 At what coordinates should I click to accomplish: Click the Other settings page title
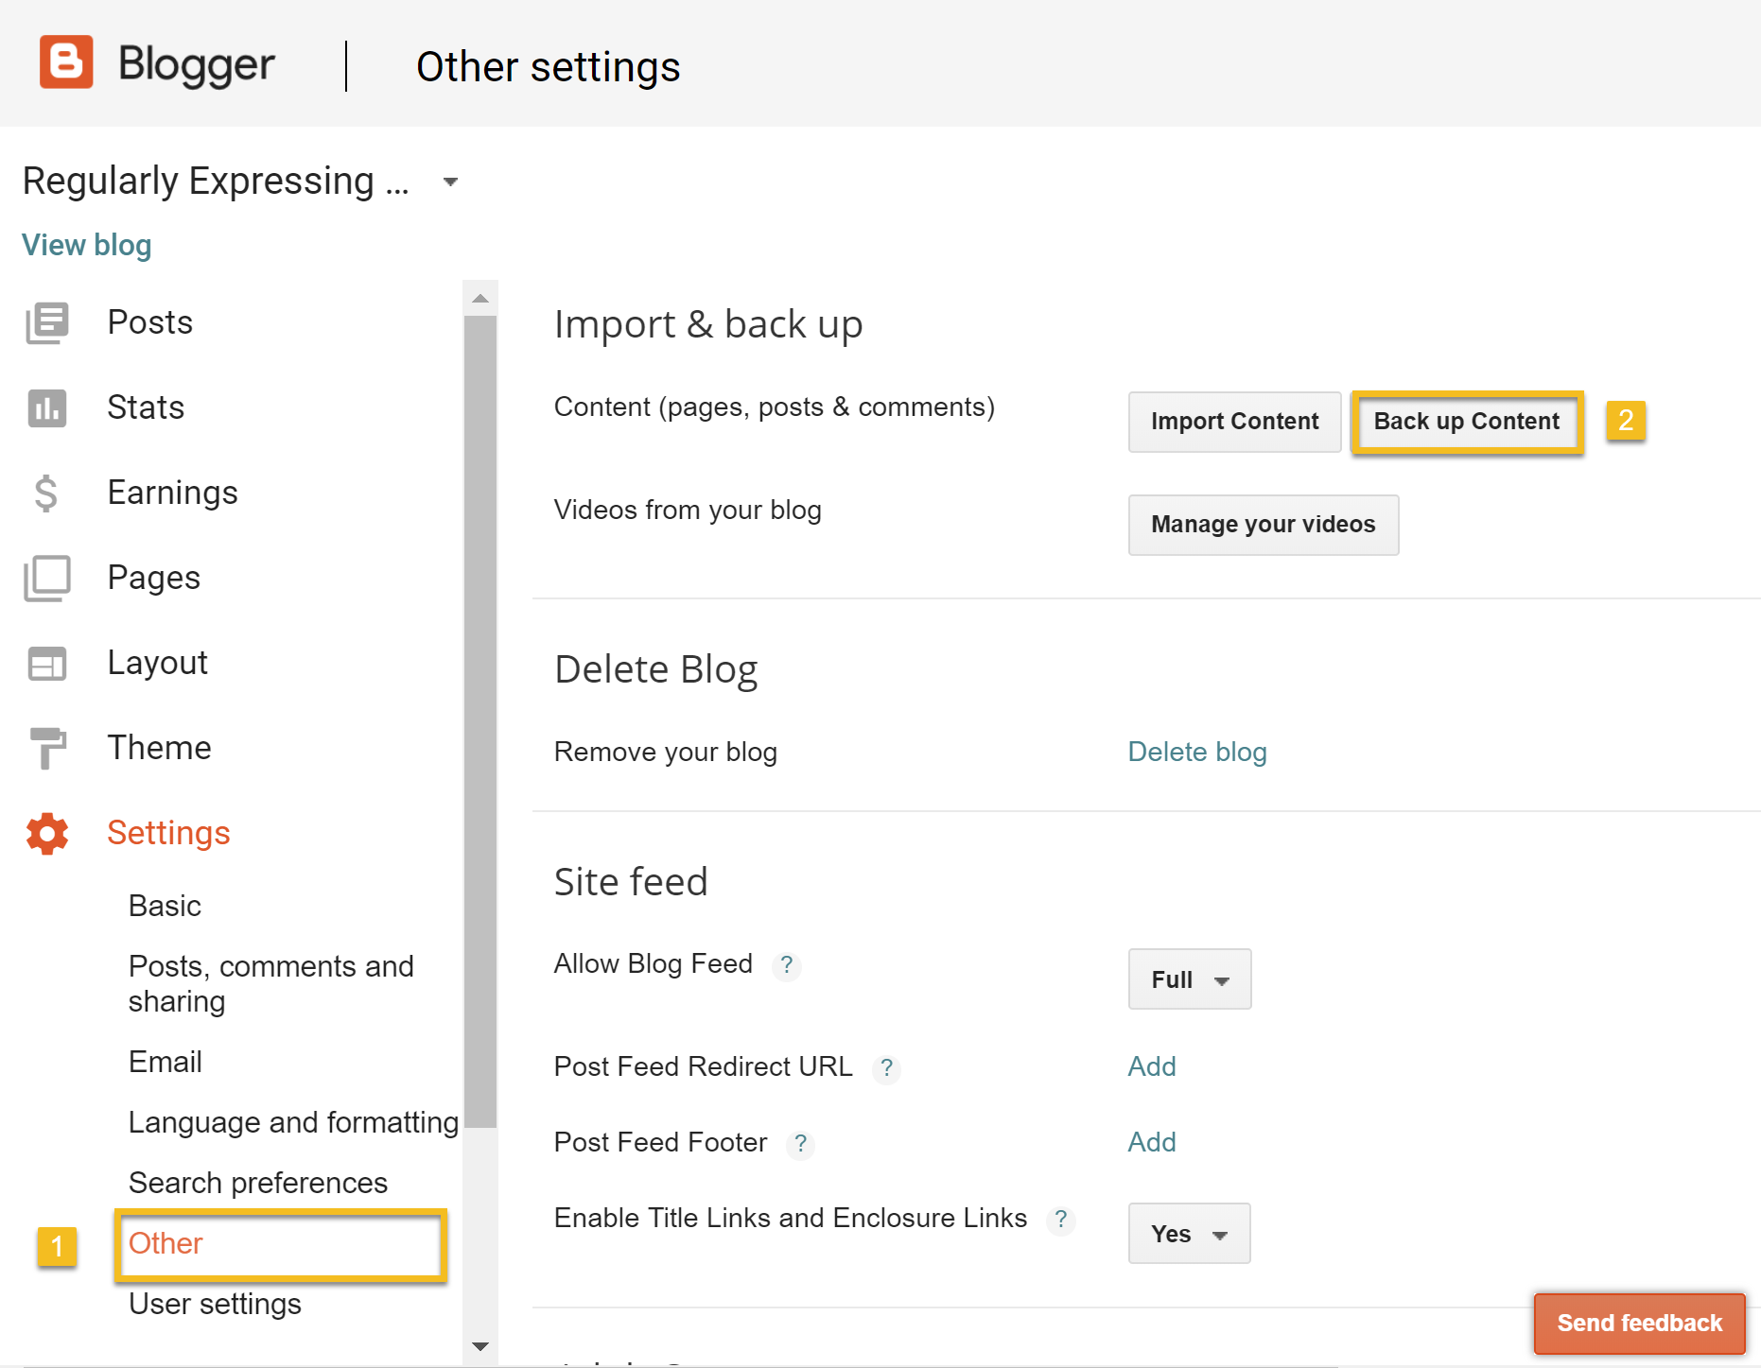[549, 67]
